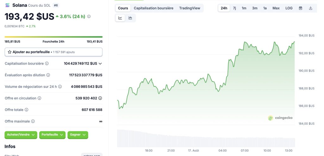The height and width of the screenshot is (156, 324).
Task: Click the line chart view icon
Action: (120, 18)
